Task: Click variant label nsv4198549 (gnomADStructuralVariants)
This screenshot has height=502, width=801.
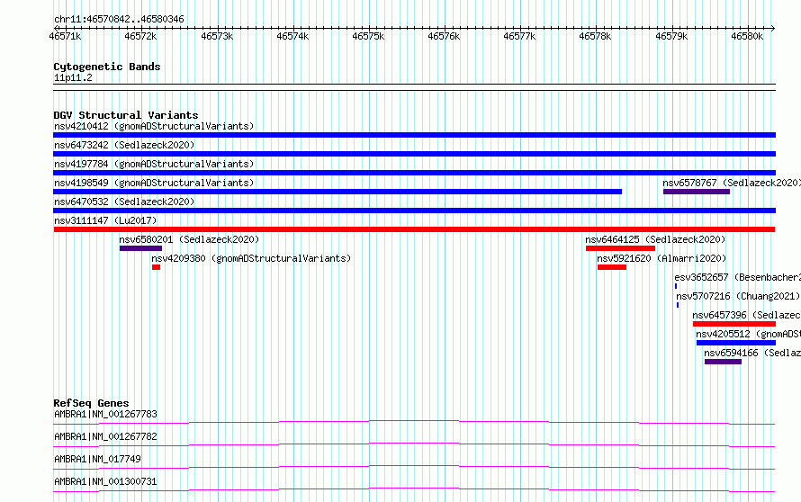Action: (x=154, y=183)
